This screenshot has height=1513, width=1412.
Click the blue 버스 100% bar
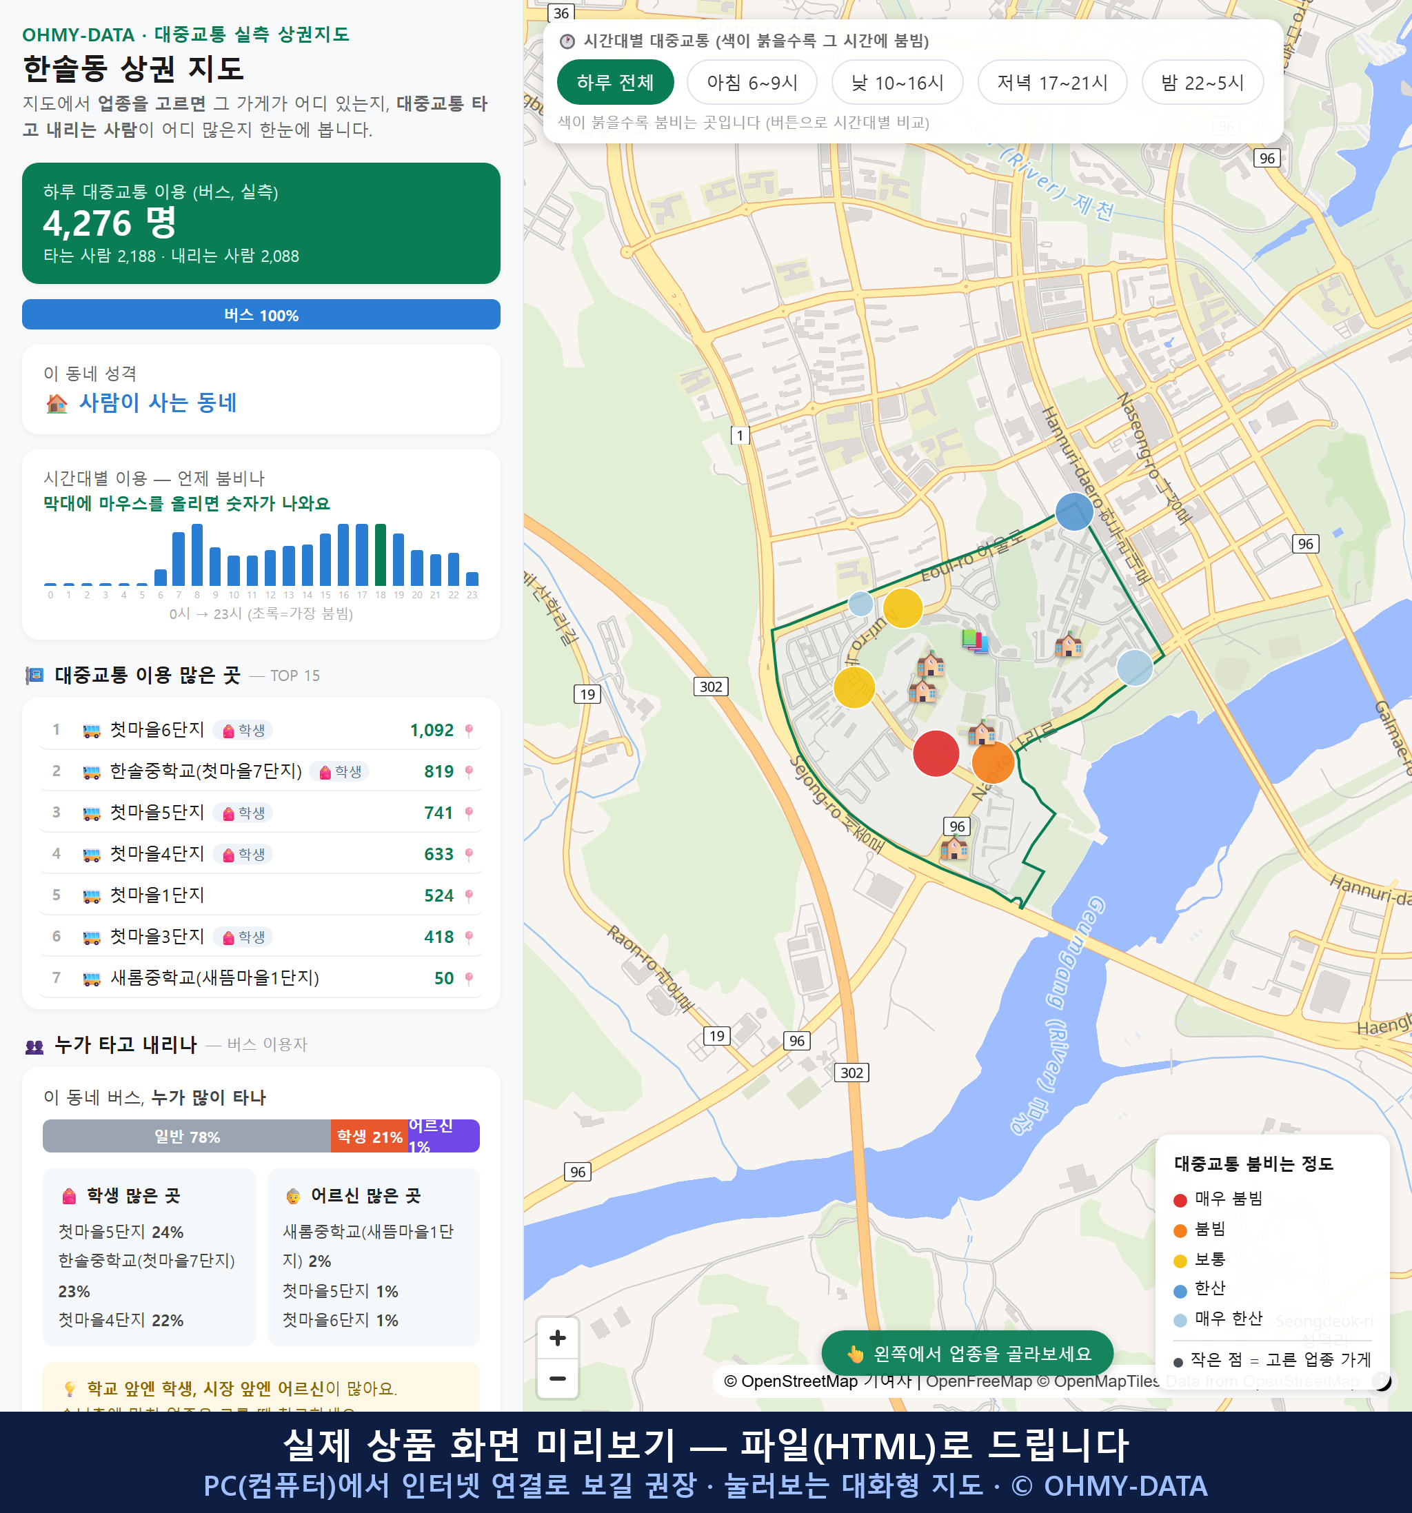pyautogui.click(x=261, y=315)
